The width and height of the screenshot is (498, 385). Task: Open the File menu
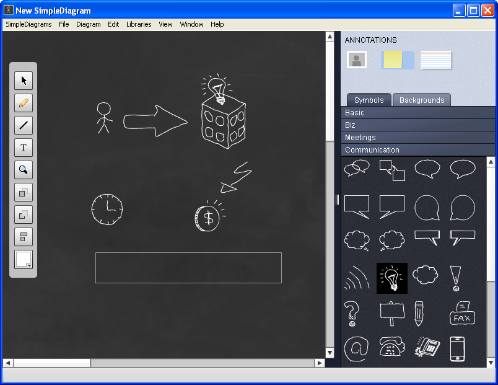point(64,24)
